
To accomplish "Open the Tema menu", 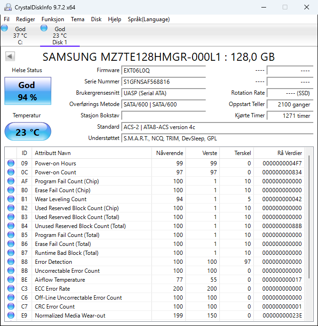I will [77, 19].
